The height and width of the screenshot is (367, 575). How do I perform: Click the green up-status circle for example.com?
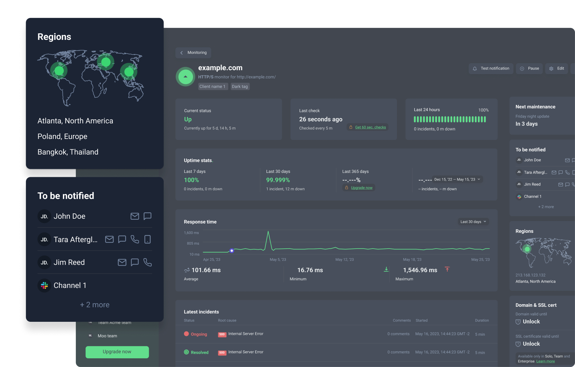pos(185,77)
